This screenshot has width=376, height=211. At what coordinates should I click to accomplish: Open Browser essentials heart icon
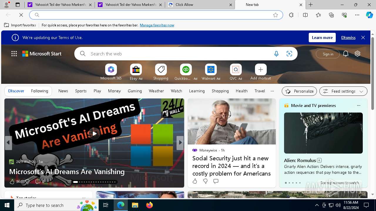pos(344,15)
